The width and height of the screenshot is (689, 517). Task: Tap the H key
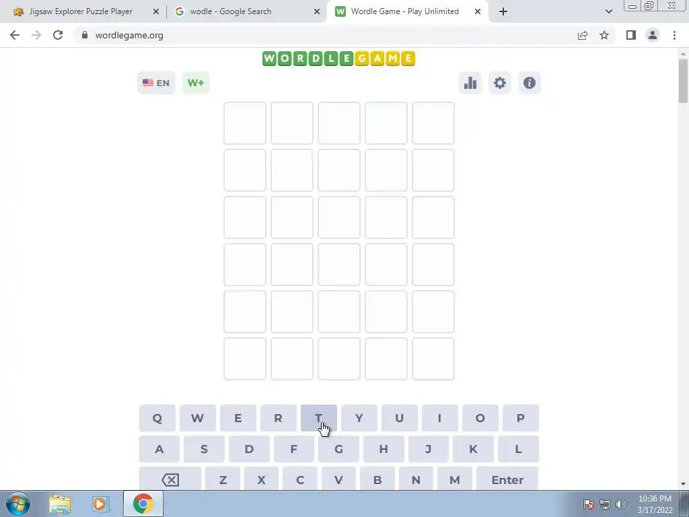pyautogui.click(x=384, y=449)
